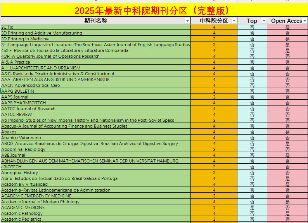The image size is (308, 223).
Task: Select the '3D Printing in Medicine' cell
Action: [x=96, y=39]
